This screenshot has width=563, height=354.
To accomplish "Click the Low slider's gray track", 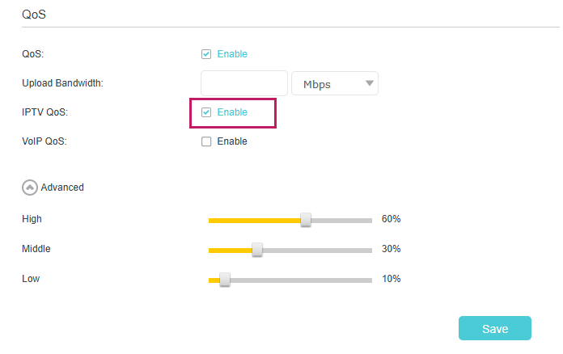I will coord(301,280).
